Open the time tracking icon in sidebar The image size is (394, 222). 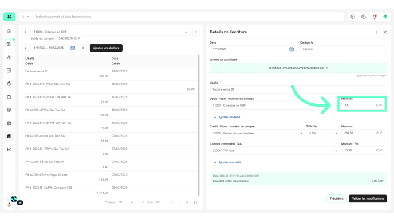(x=9, y=84)
